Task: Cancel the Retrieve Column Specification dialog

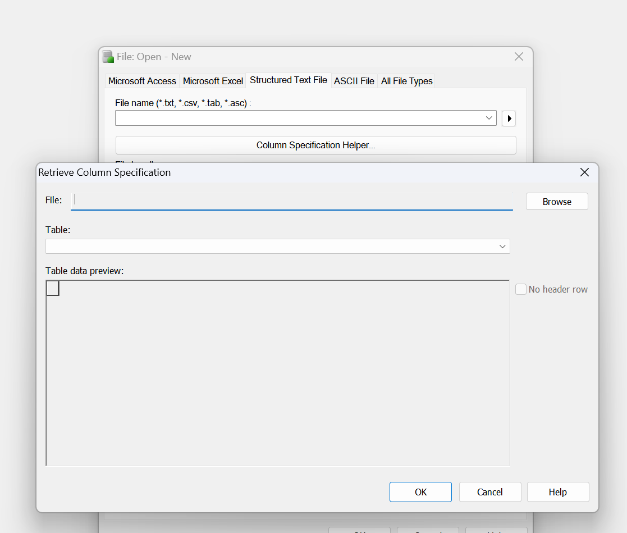Action: pyautogui.click(x=490, y=492)
